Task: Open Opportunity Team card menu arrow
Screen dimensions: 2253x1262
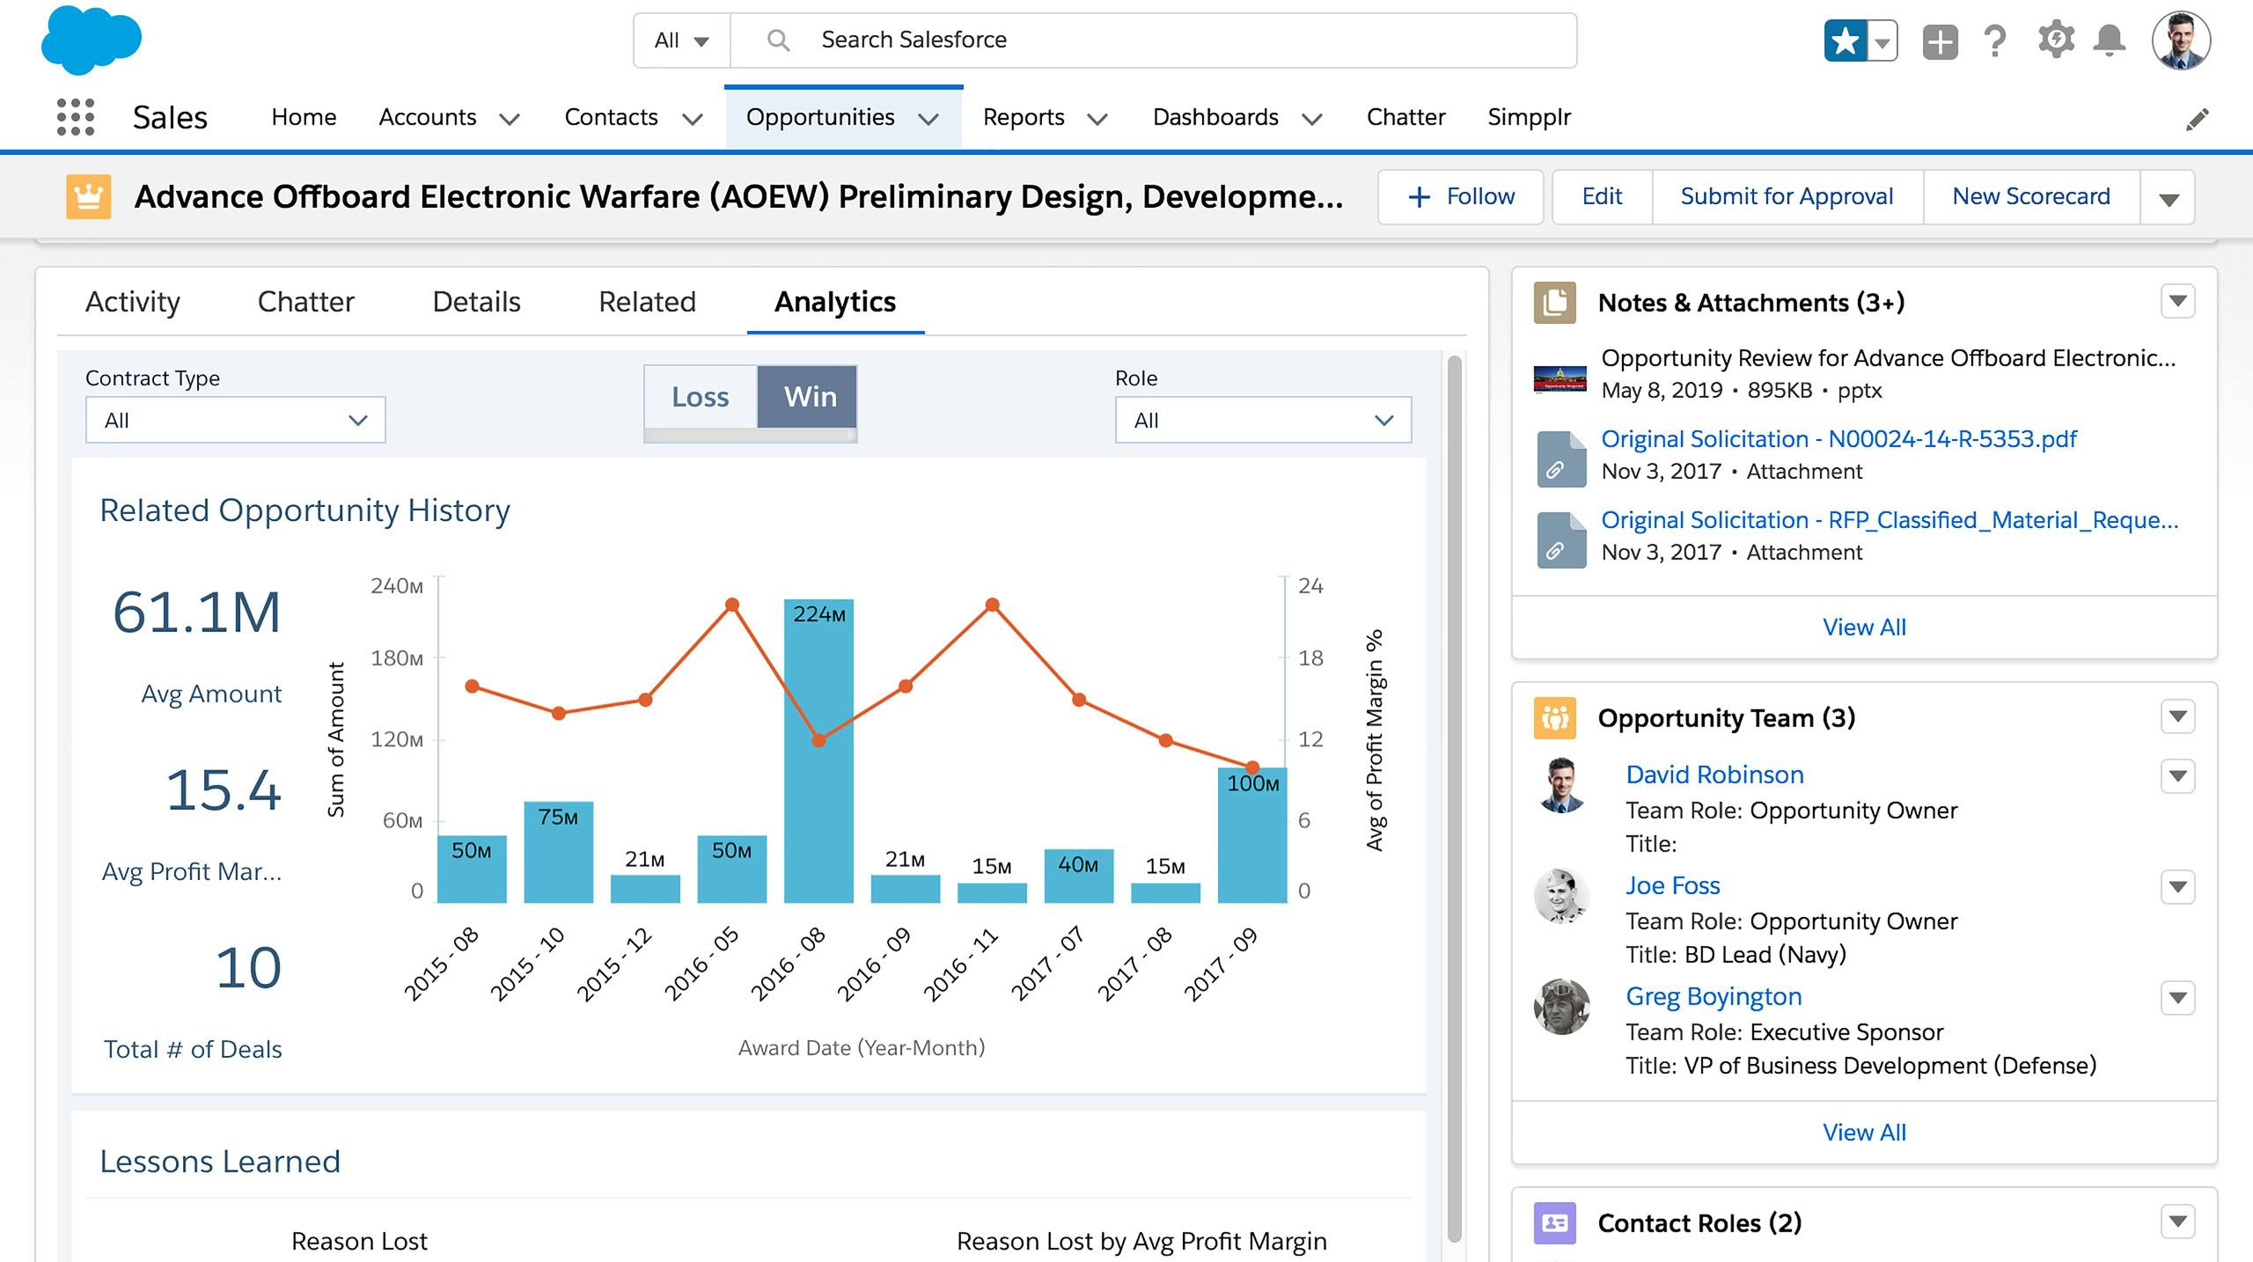Action: pyautogui.click(x=2178, y=716)
